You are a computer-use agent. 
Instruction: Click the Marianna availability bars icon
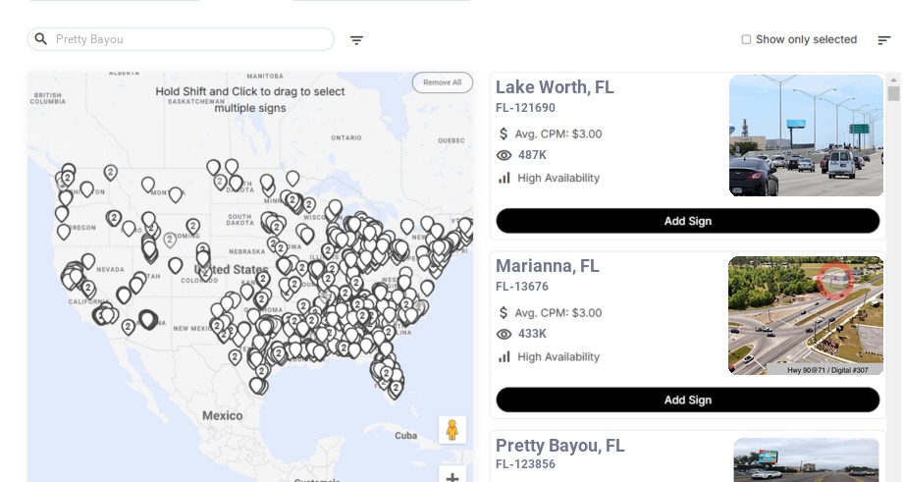(505, 356)
